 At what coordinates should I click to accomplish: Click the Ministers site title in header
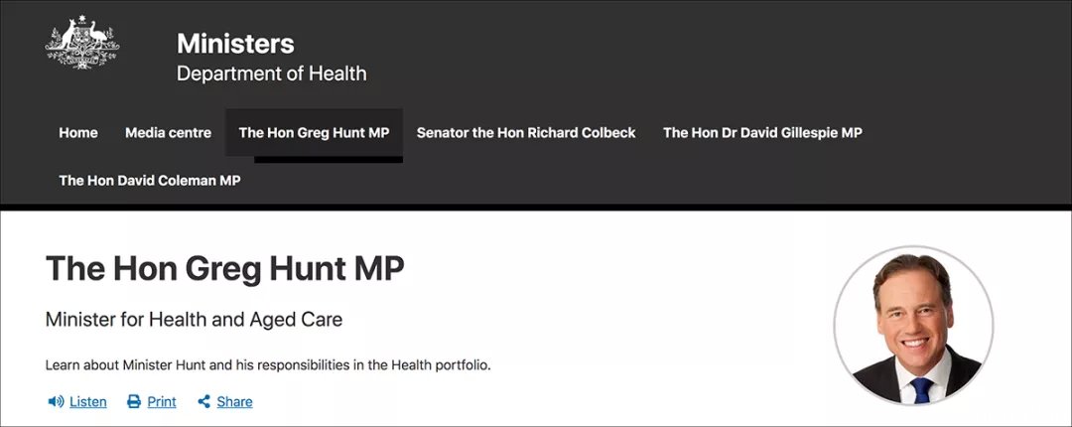(236, 44)
